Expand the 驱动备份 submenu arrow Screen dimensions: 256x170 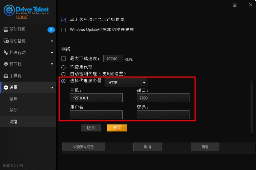click(52, 41)
